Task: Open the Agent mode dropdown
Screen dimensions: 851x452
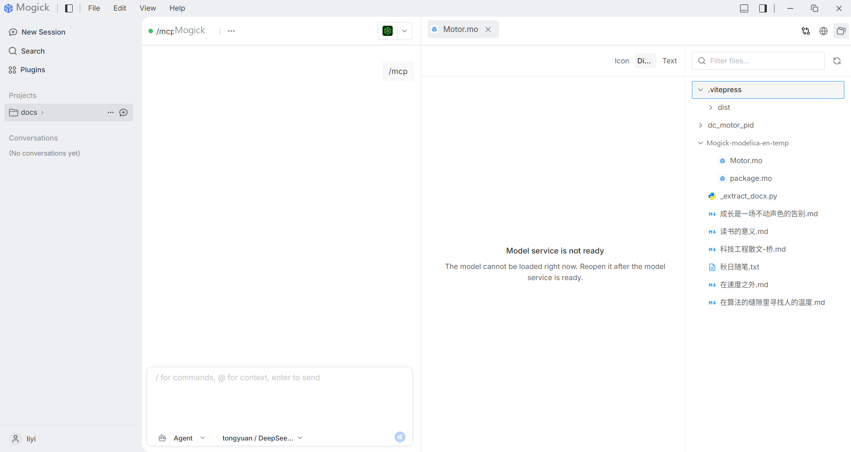Action: [x=182, y=438]
